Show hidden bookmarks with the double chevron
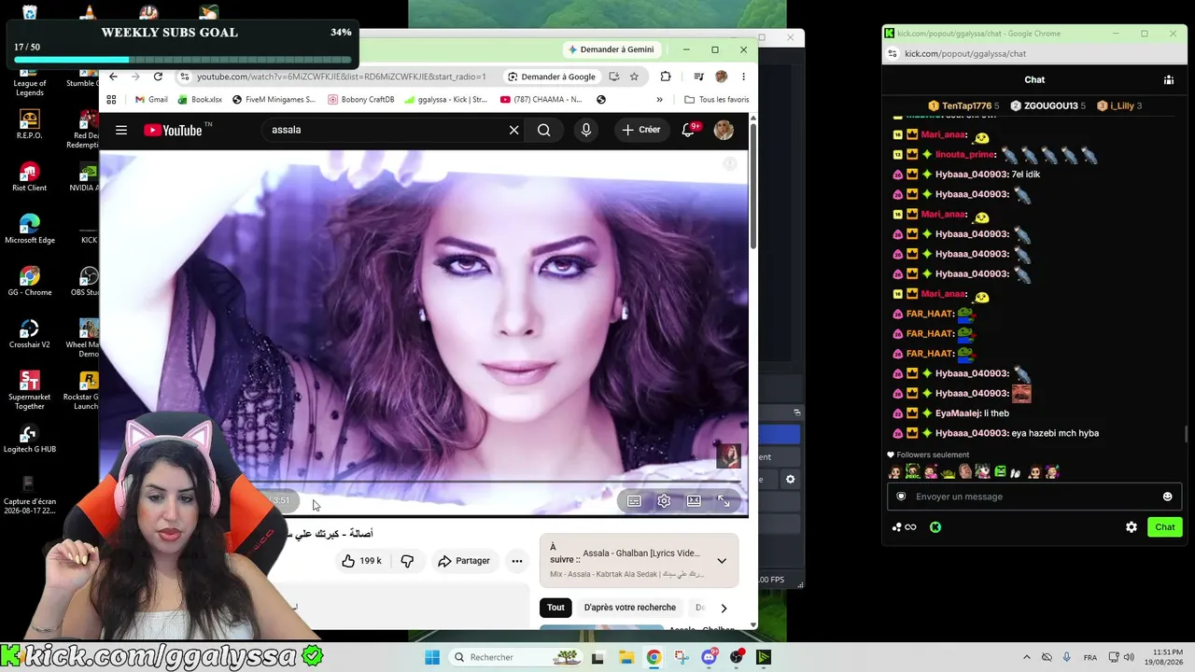The width and height of the screenshot is (1195, 672). click(659, 100)
